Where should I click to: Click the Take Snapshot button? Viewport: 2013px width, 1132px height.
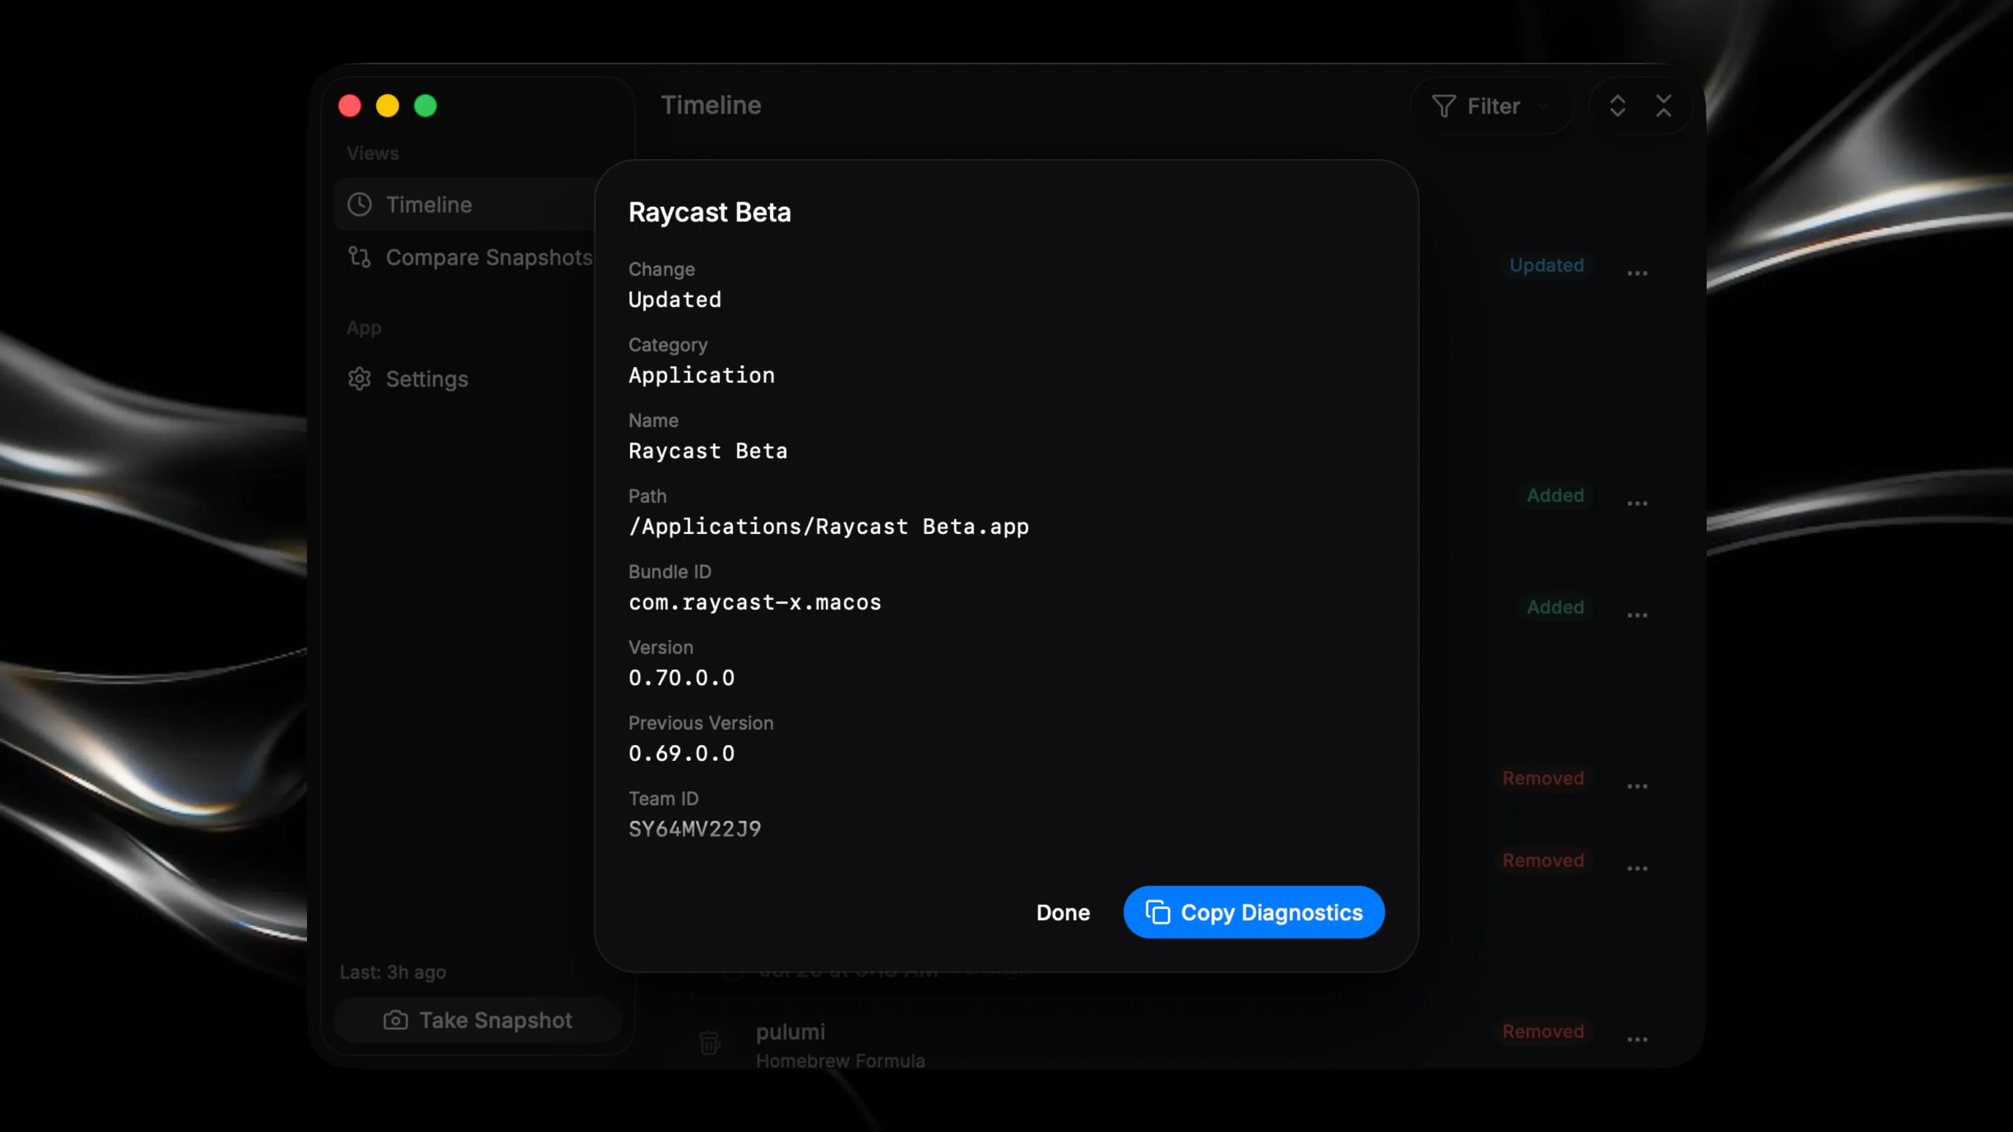(477, 1019)
